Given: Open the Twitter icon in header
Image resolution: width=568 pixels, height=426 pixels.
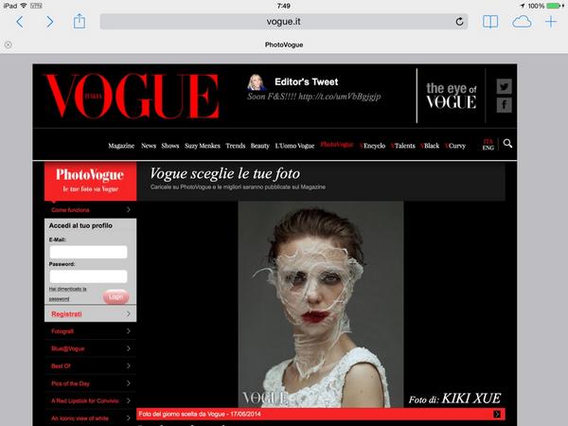Looking at the screenshot, I should [x=504, y=86].
